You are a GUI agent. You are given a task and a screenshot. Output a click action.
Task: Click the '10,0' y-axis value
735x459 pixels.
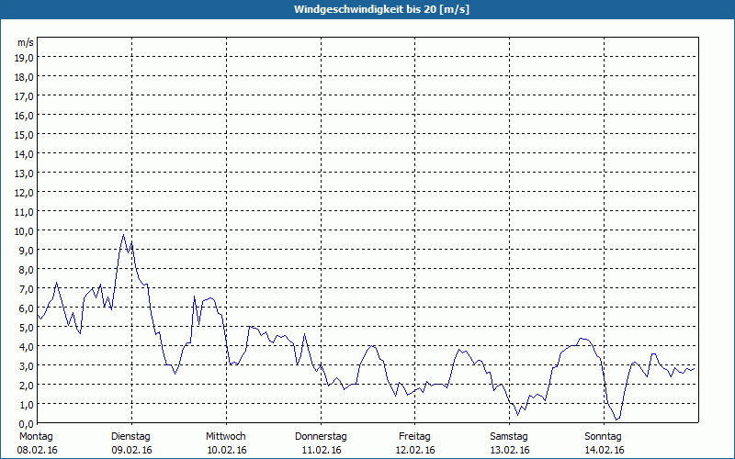[25, 230]
